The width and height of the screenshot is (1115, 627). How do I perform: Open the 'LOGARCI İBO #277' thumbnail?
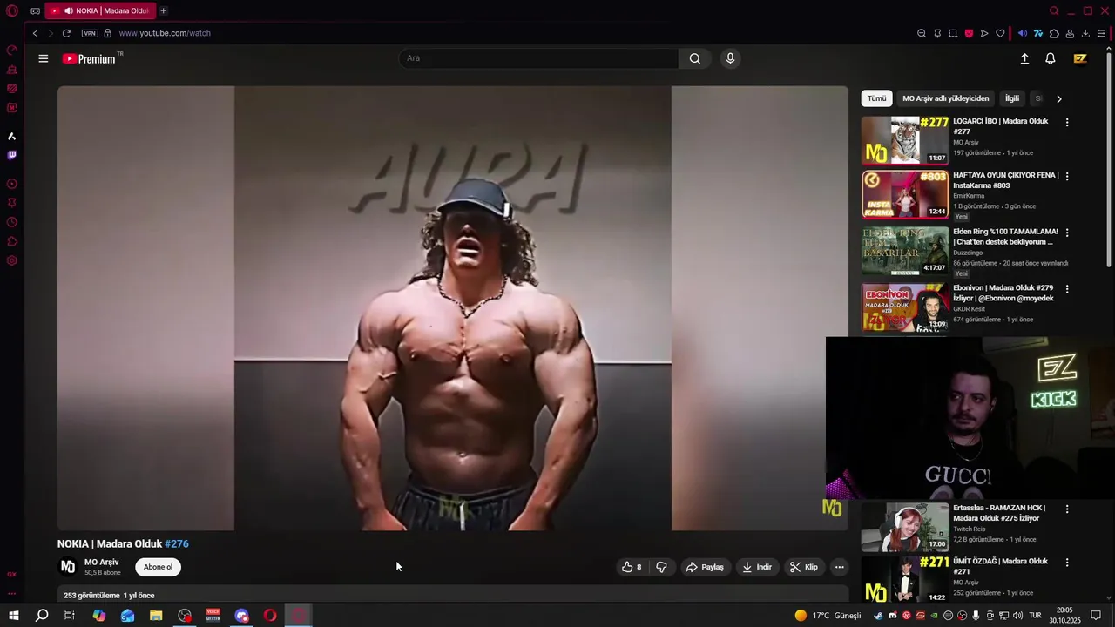(905, 140)
